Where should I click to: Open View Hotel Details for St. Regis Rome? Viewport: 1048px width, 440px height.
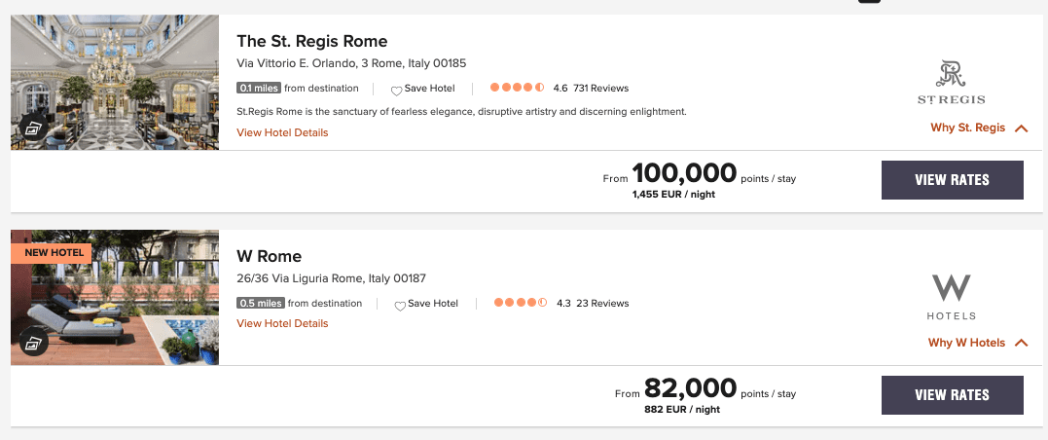282,132
